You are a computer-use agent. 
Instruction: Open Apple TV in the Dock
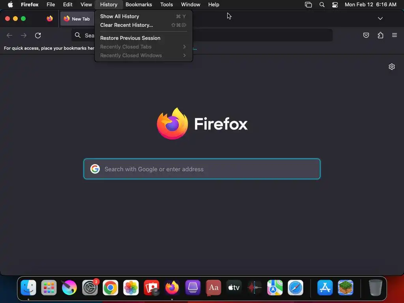point(234,288)
